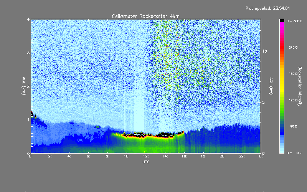Pick the black top segment of the colorbar
This screenshot has height=192, width=307.
pyautogui.click(x=282, y=20)
